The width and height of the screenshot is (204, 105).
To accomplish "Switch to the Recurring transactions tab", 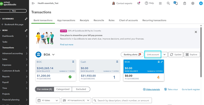I will [x=154, y=20].
